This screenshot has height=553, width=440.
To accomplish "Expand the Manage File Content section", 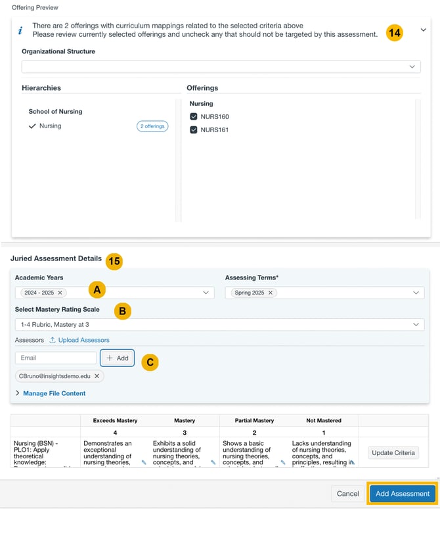I will pos(54,393).
